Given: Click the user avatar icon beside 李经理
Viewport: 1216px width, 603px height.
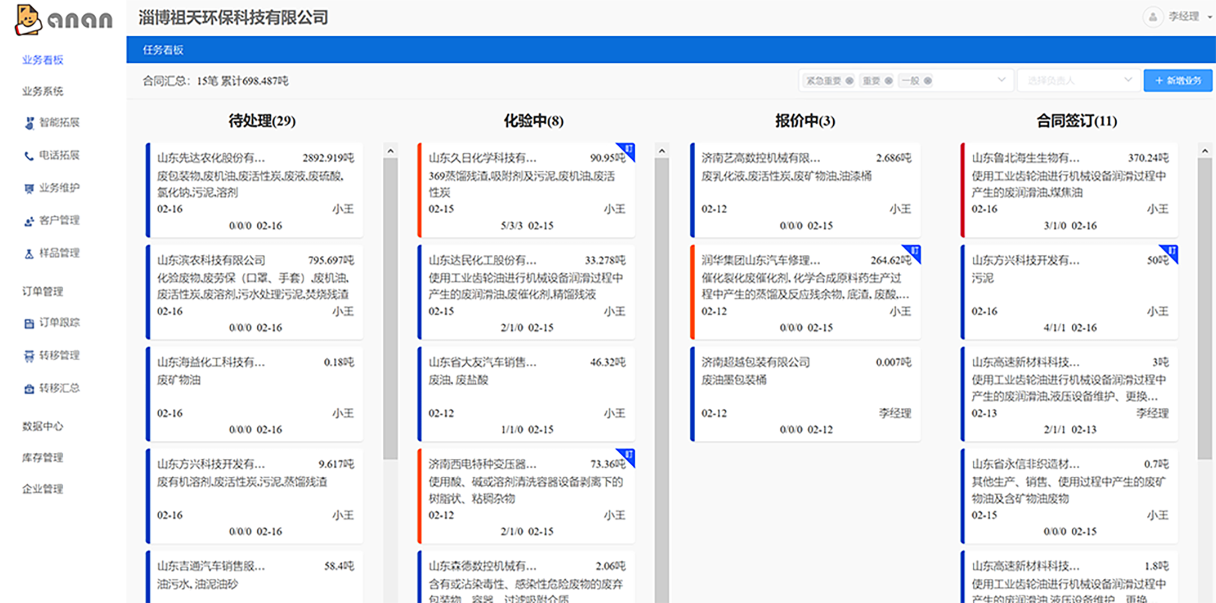Looking at the screenshot, I should click(1152, 17).
